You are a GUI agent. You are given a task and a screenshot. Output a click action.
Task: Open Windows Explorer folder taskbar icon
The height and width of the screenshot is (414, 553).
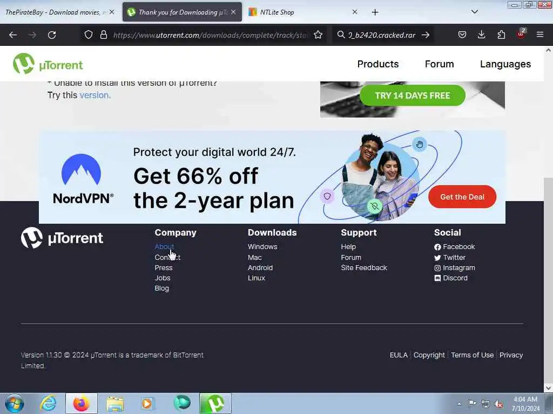pos(115,404)
